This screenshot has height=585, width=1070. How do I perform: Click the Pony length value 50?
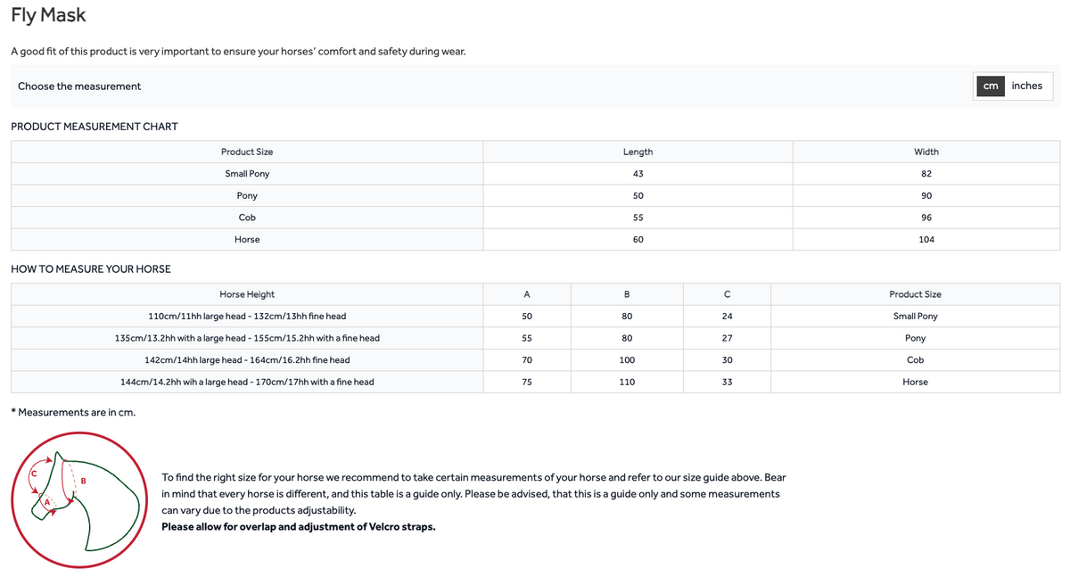638,195
